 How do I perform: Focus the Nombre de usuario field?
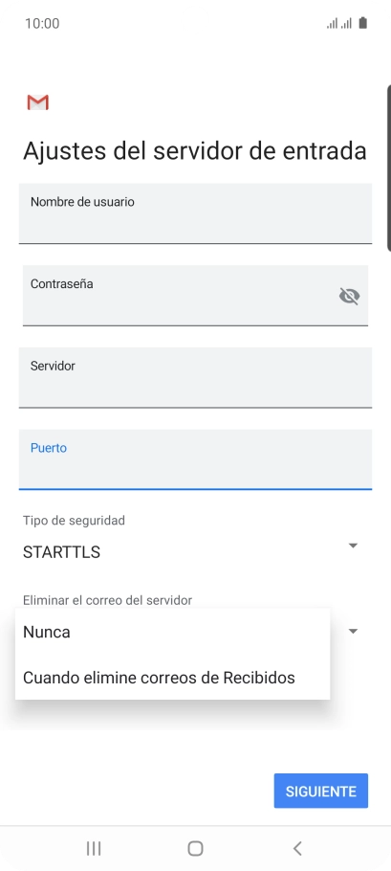tap(195, 213)
